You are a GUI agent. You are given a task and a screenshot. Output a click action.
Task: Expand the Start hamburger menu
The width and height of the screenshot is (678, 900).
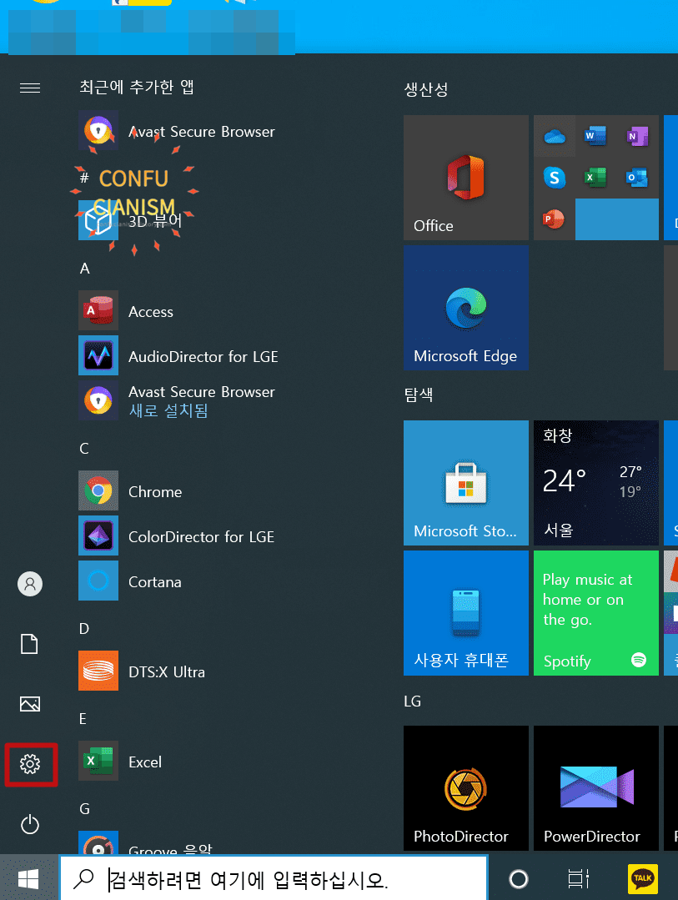[x=30, y=88]
